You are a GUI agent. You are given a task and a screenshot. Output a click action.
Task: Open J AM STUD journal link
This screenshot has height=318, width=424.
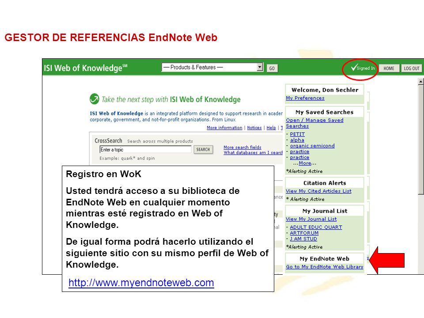click(x=303, y=239)
